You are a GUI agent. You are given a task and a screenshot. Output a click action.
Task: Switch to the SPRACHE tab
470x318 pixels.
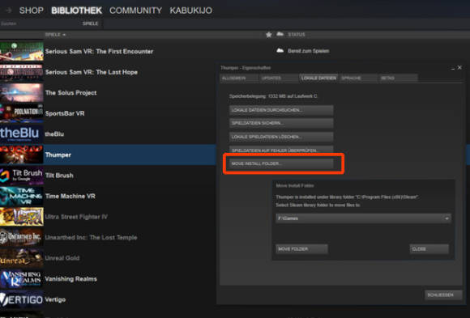point(358,78)
